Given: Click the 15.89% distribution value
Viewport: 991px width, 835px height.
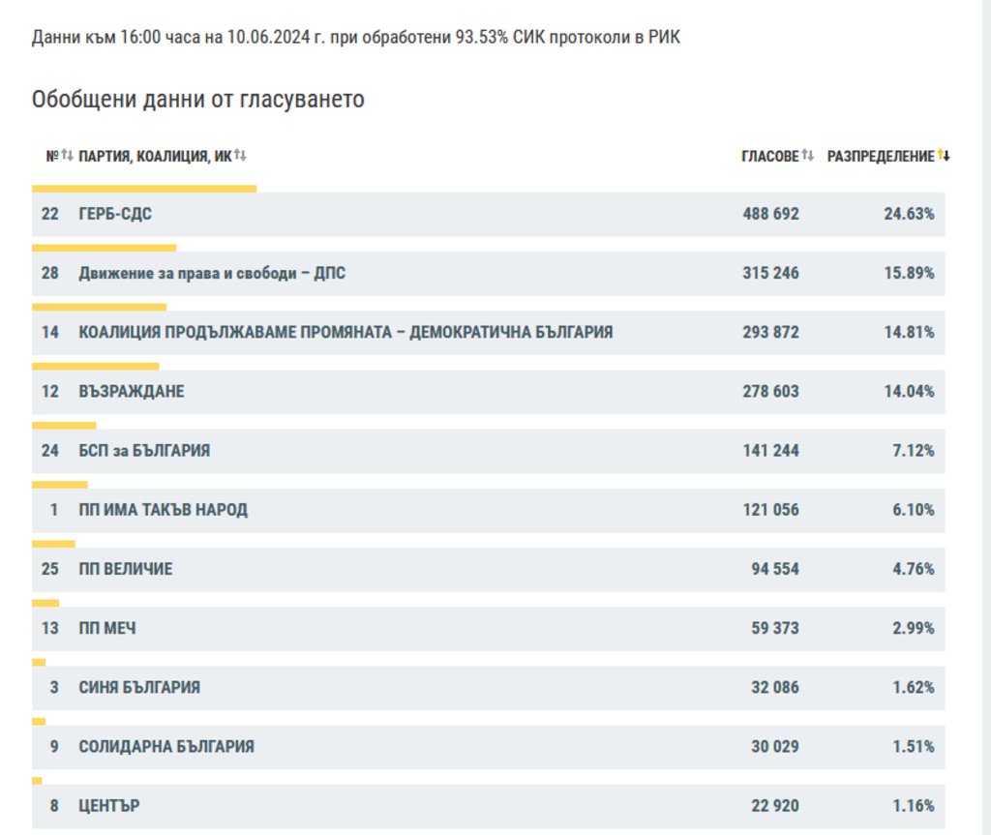Looking at the screenshot, I should coord(909,274).
